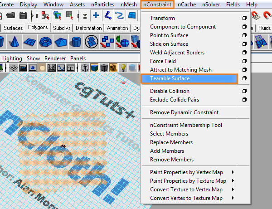Toggle smooth shade all blue cube icon
Image resolution: width=272 pixels, height=209 pixels.
pos(95,68)
